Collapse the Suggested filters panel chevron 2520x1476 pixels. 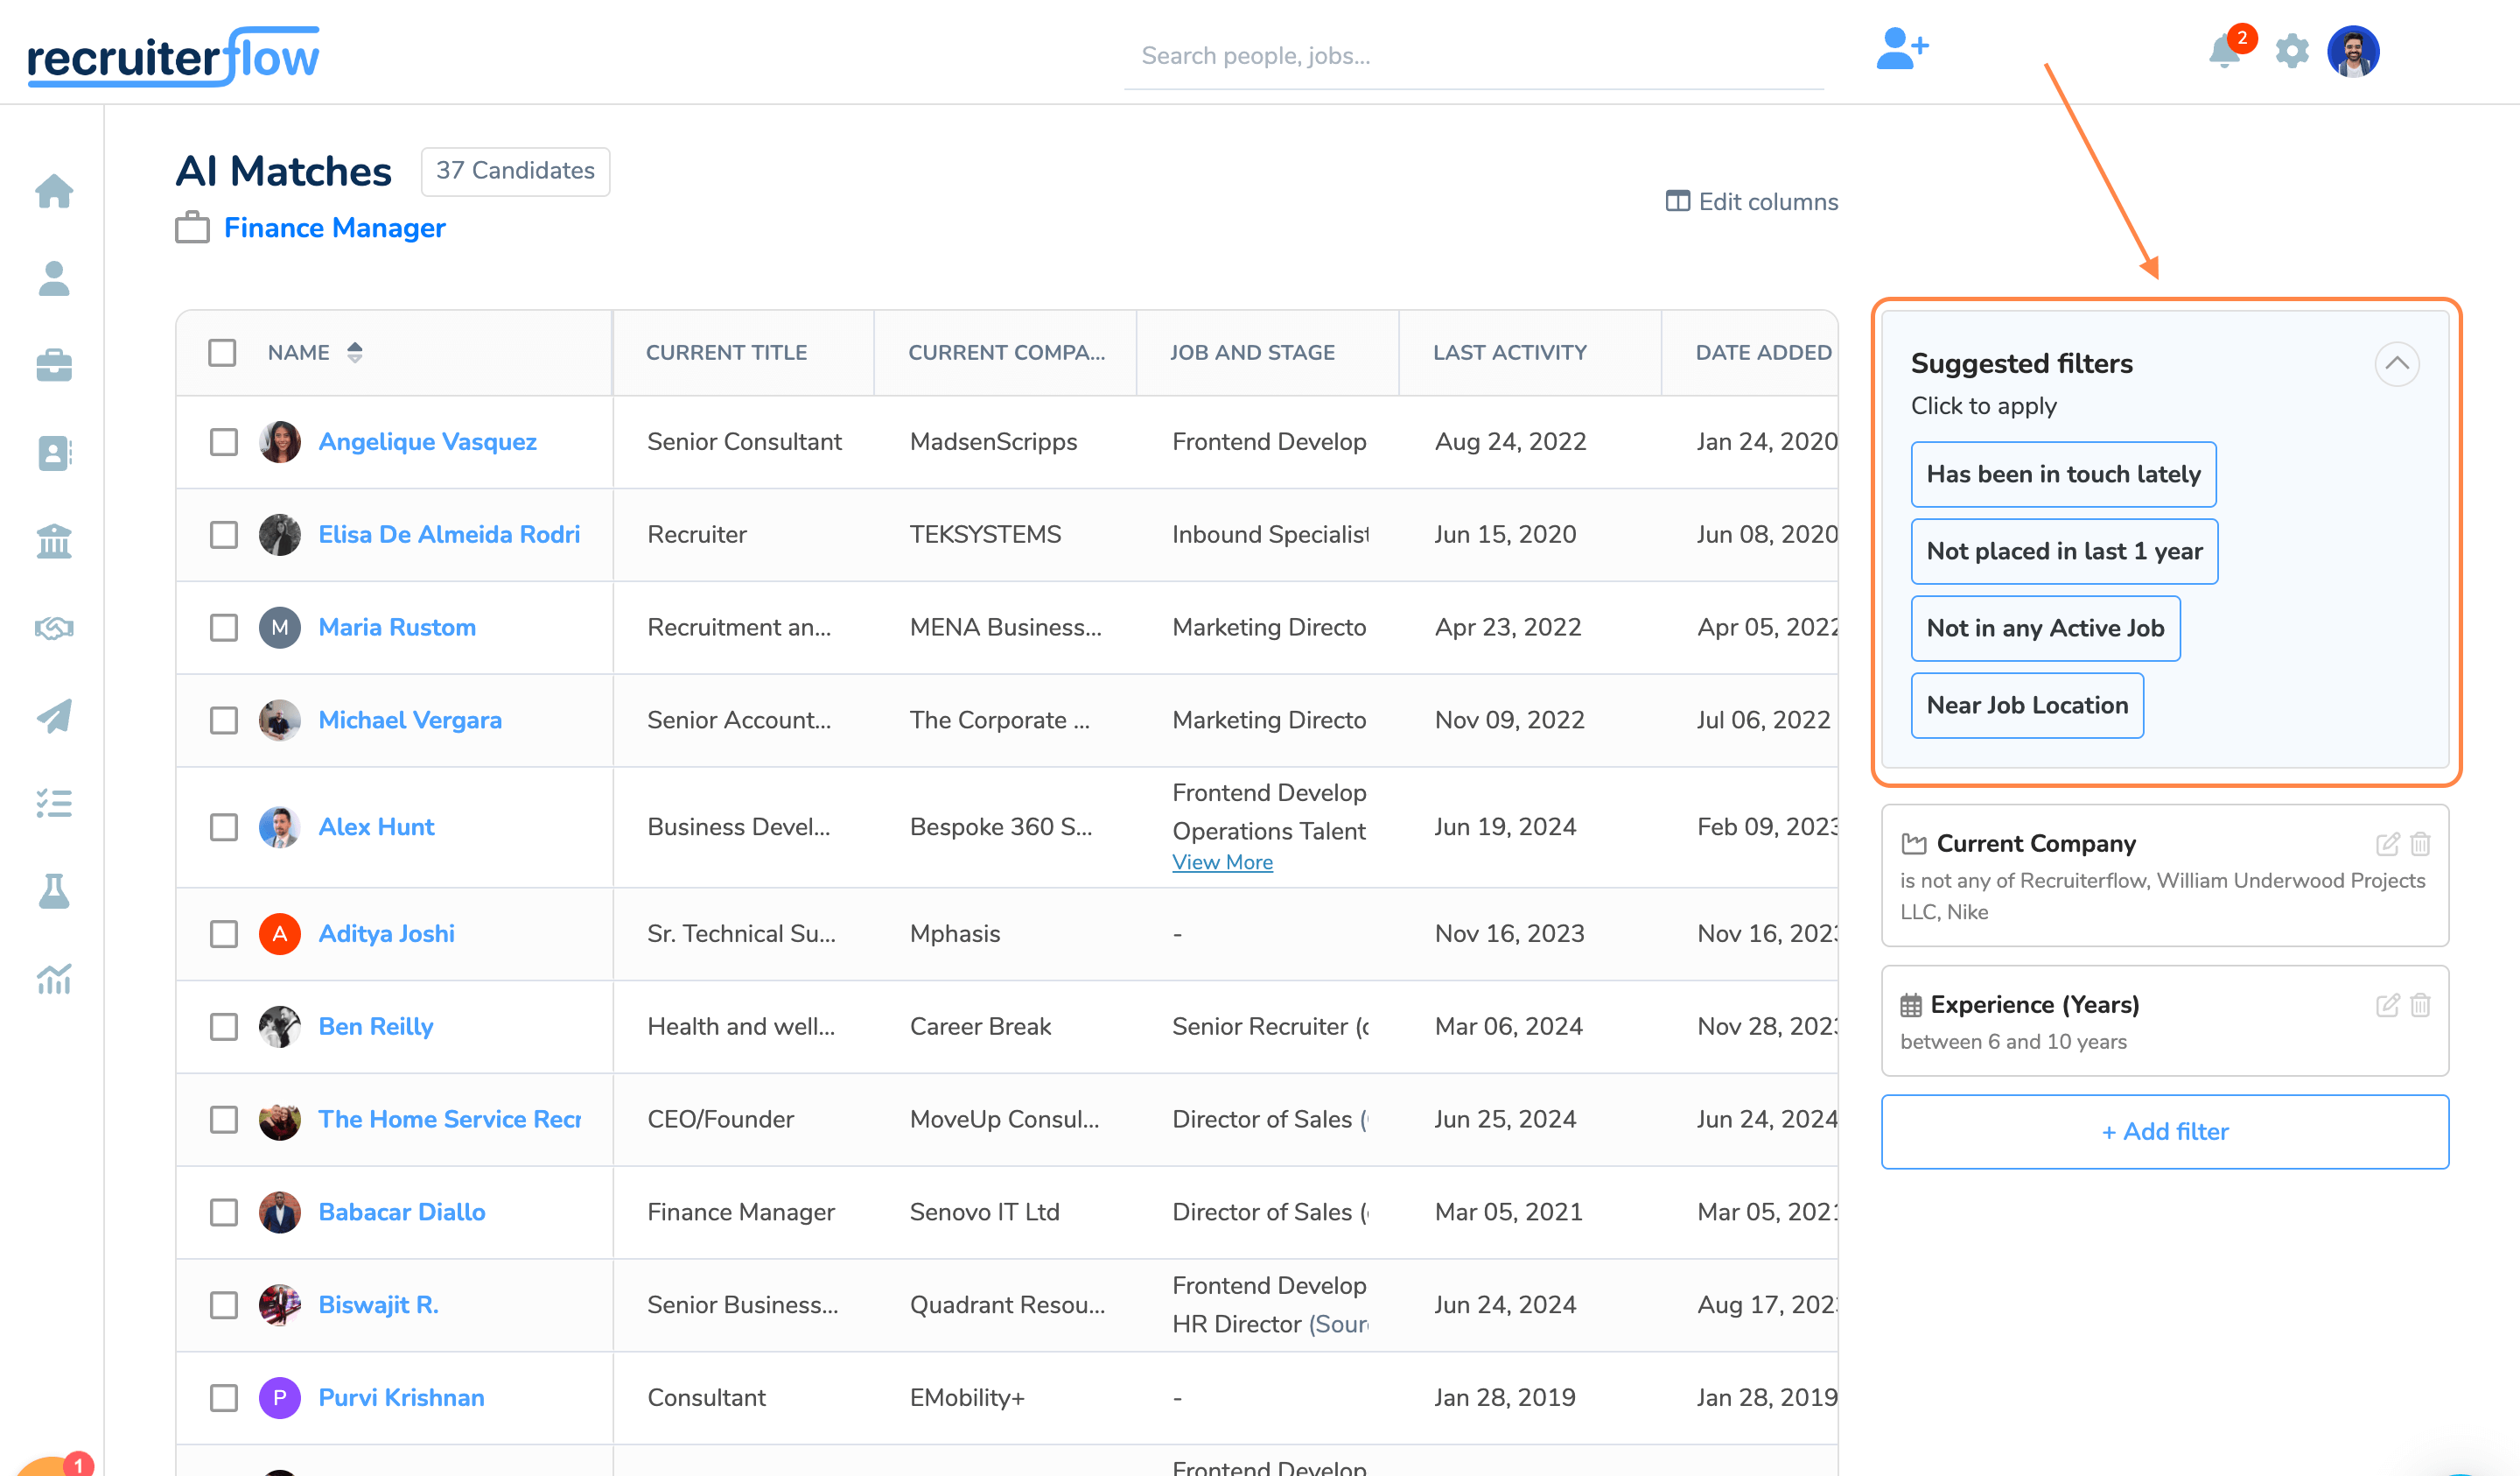pos(2396,363)
